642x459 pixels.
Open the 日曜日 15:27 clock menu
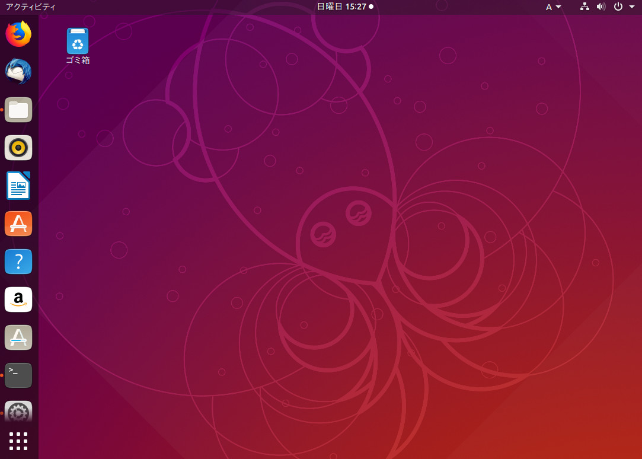click(345, 7)
